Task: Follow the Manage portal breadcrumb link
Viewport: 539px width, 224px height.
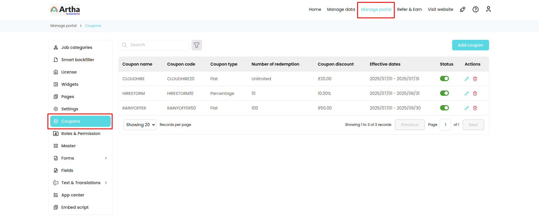Action: (x=63, y=26)
